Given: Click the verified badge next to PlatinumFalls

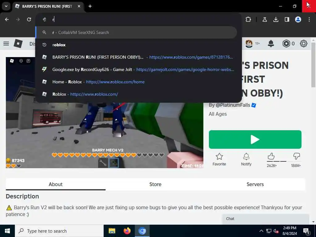Looking at the screenshot, I should click(x=254, y=105).
